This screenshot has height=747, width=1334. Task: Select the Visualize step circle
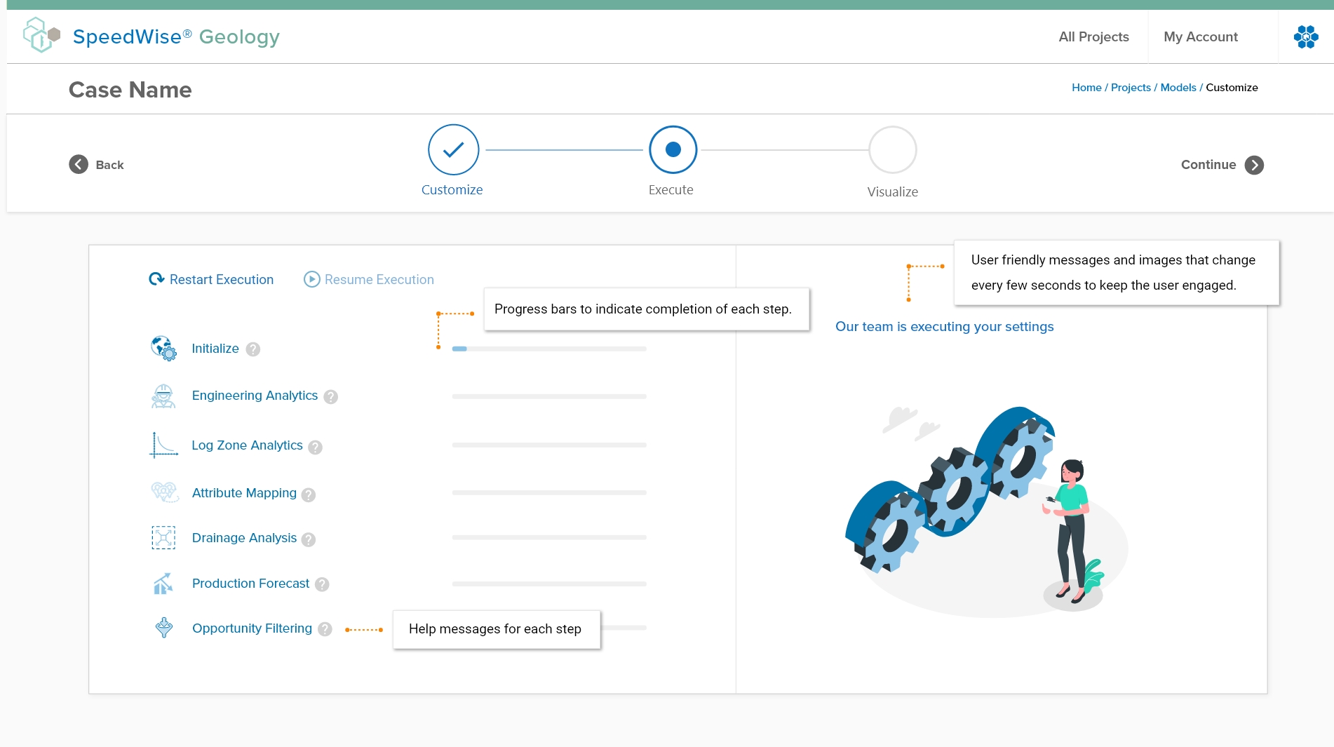coord(892,149)
